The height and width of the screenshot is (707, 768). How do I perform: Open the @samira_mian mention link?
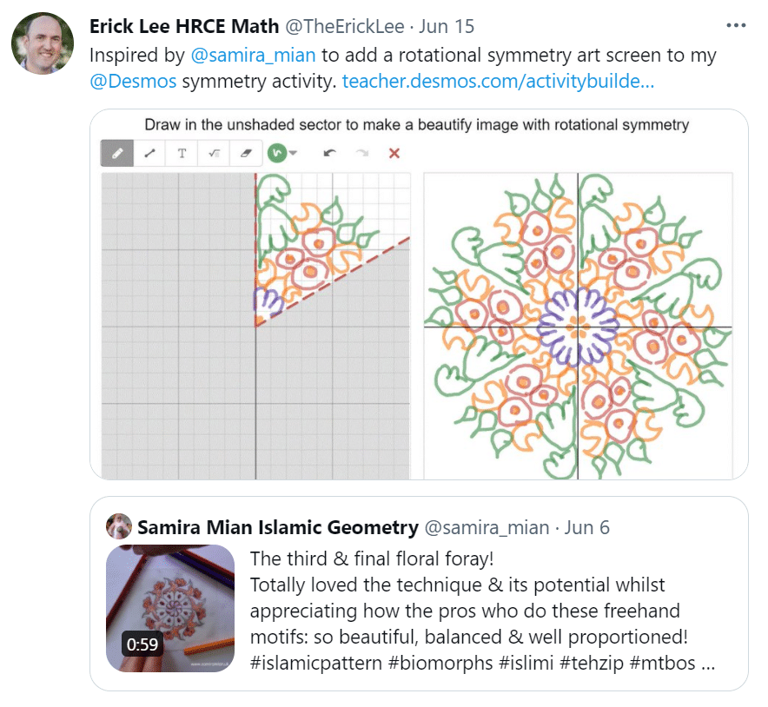253,55
